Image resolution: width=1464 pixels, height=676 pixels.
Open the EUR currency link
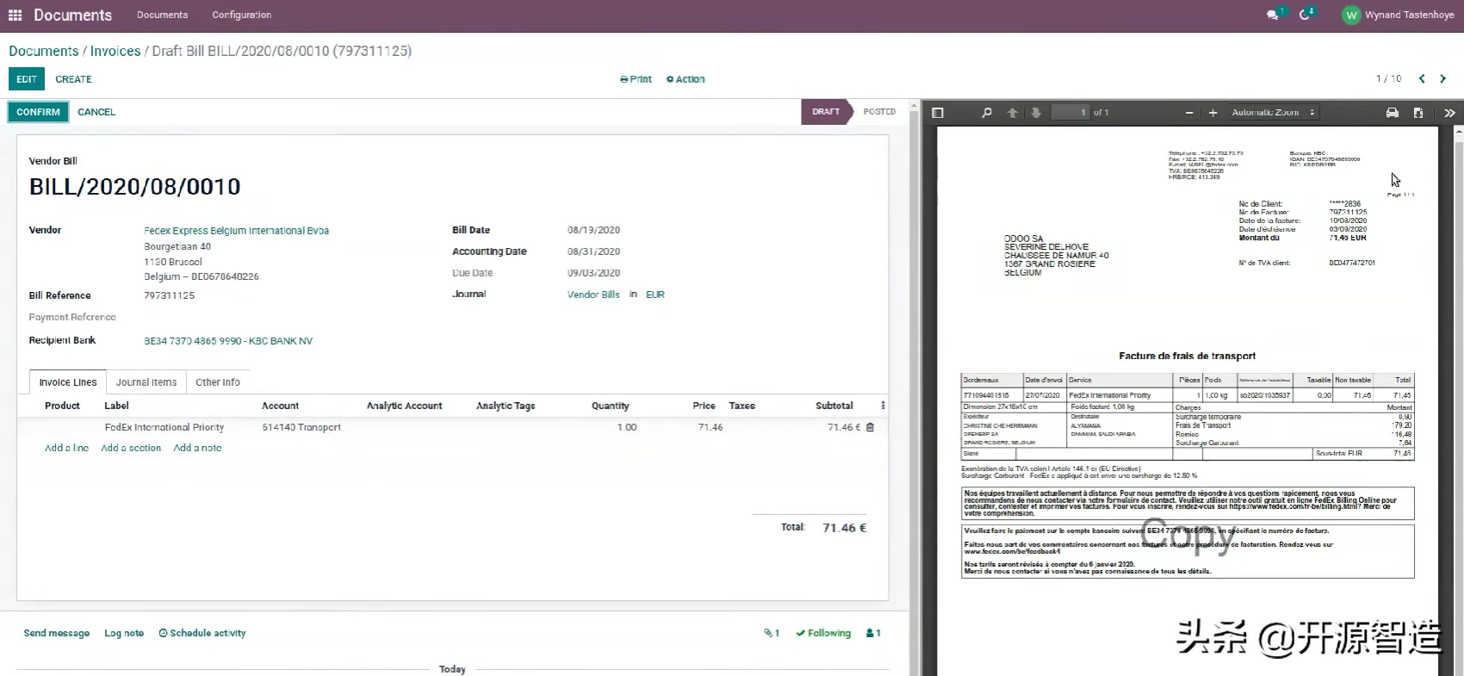click(655, 295)
